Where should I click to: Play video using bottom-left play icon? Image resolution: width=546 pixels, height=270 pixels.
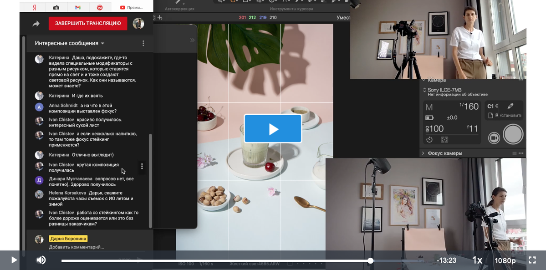click(x=14, y=260)
